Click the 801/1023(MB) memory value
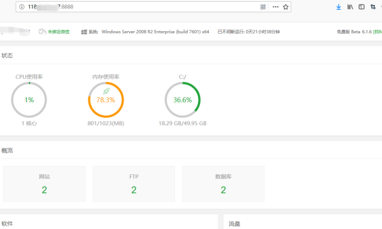382x229 pixels. [106, 123]
